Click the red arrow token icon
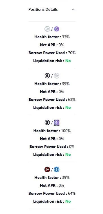Viewport: 103px width, 214px height. [x=47, y=170]
